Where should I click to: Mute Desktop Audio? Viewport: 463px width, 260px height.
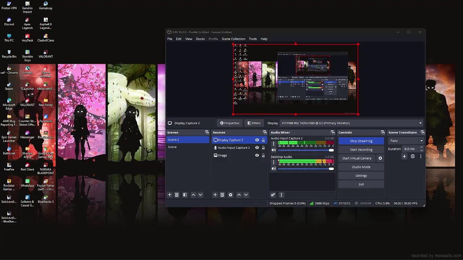273,169
